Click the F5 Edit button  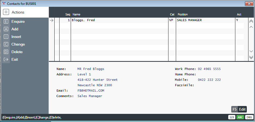tap(239, 109)
